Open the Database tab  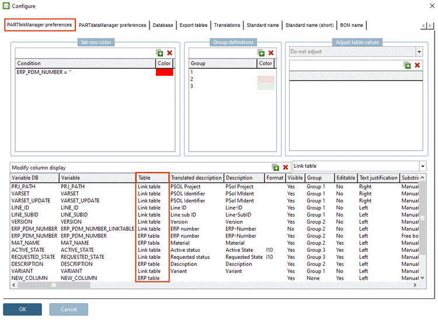(163, 25)
